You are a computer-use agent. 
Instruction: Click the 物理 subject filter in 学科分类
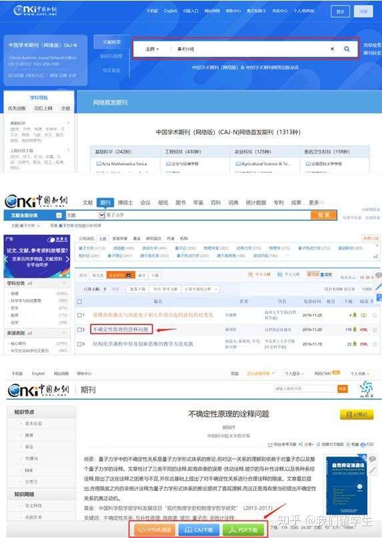click(x=15, y=294)
